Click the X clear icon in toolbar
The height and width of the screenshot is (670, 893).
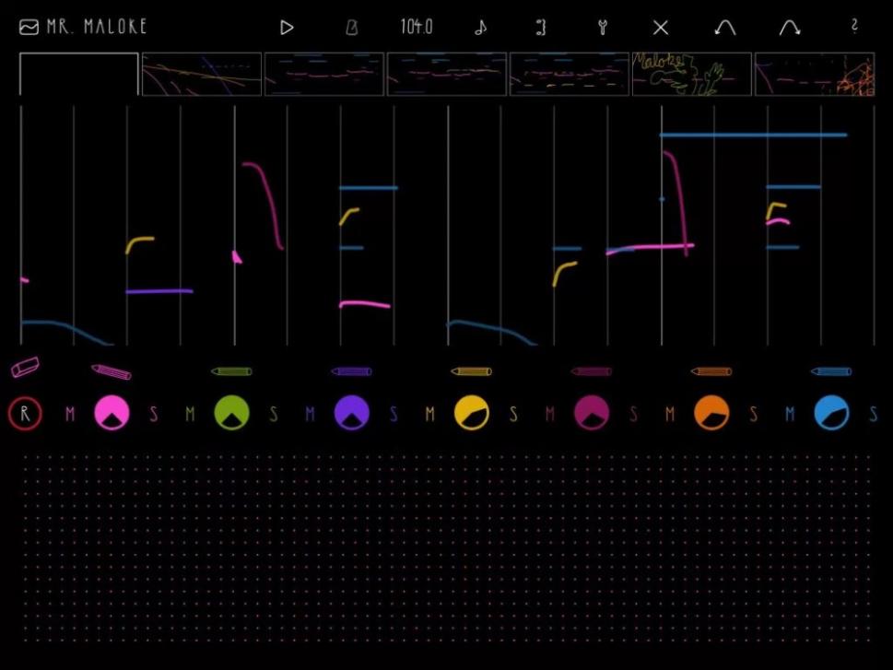661,28
